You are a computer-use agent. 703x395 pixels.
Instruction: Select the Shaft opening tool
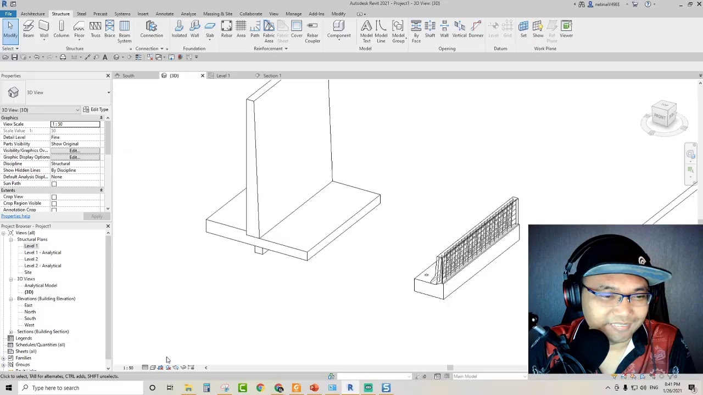tap(430, 30)
